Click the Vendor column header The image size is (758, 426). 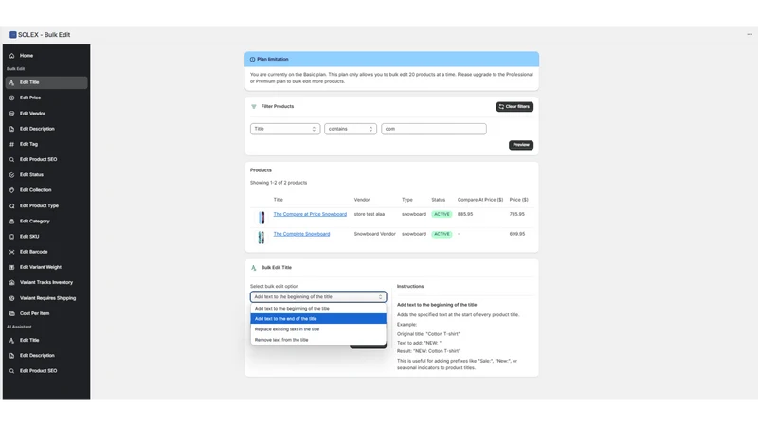(x=362, y=200)
